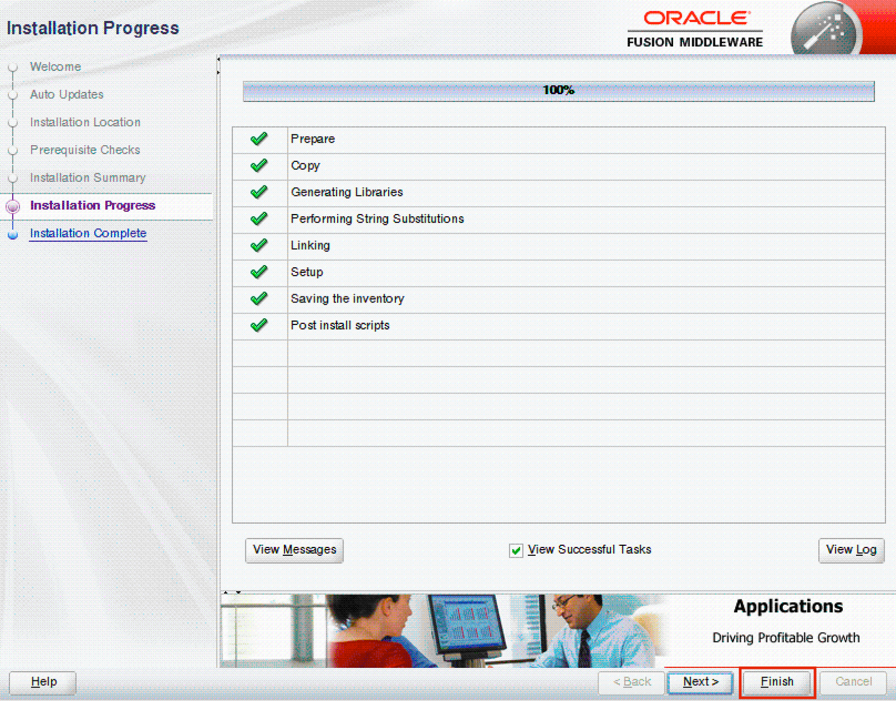The image size is (896, 701).
Task: Click the Driving Profitable Growth banner text
Action: (x=786, y=638)
